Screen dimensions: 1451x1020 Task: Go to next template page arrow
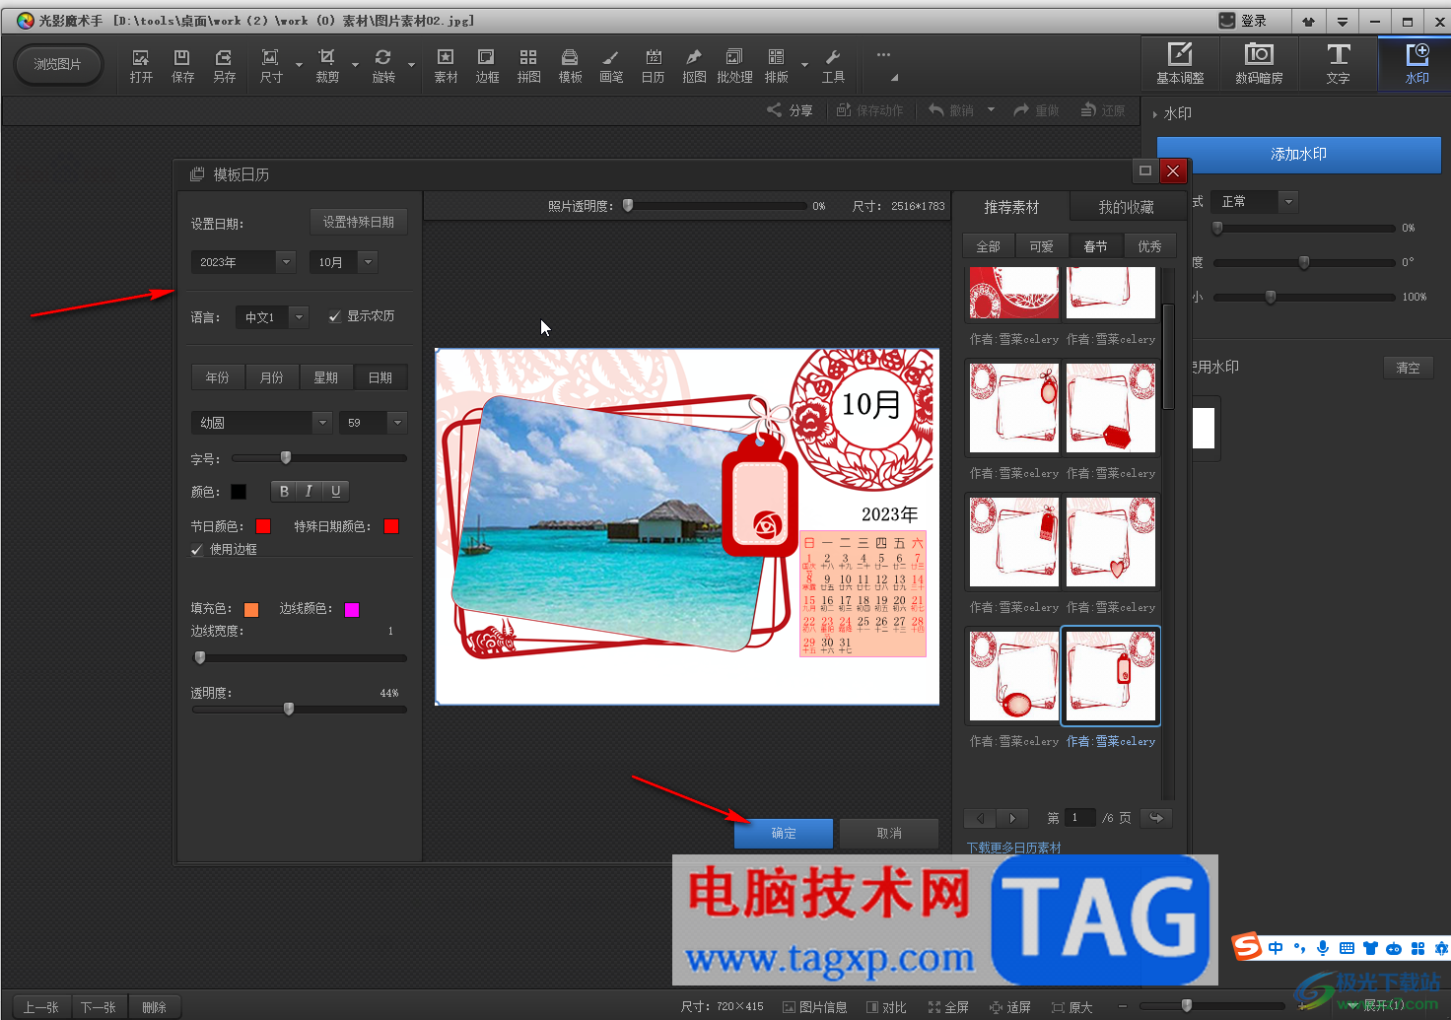click(x=1012, y=818)
